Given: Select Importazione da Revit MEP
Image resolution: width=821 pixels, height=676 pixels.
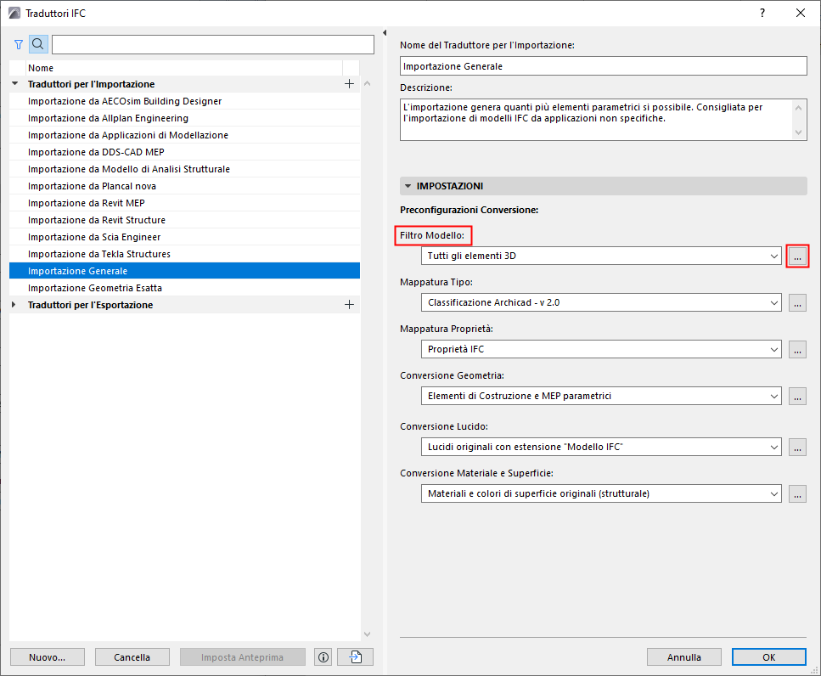Looking at the screenshot, I should click(184, 203).
